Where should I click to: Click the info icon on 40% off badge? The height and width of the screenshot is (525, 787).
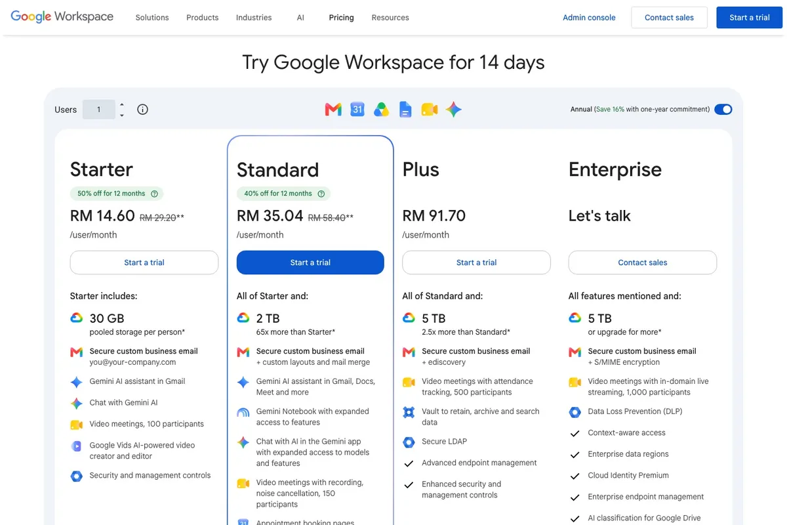(x=321, y=194)
